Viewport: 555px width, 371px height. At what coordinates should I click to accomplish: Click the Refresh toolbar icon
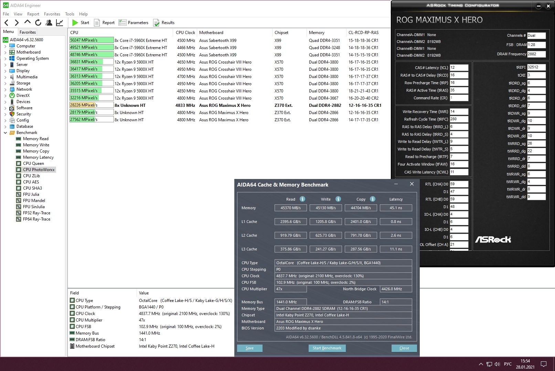click(38, 23)
